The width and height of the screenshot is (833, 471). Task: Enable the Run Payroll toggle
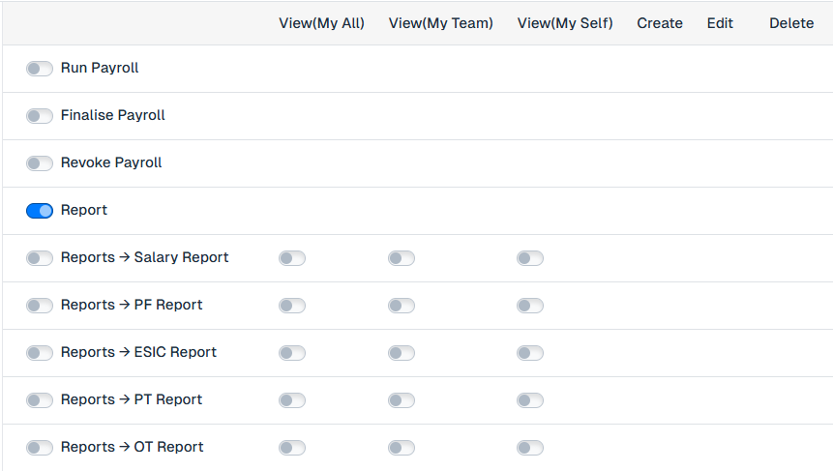[x=40, y=69]
